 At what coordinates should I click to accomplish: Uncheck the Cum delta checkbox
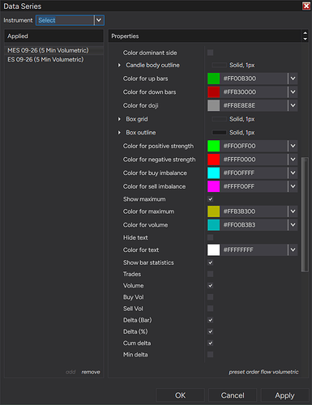pyautogui.click(x=210, y=343)
